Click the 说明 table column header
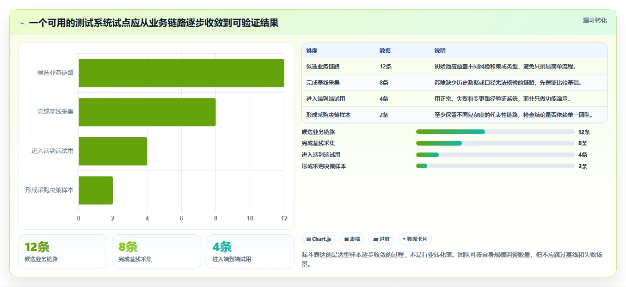The image size is (626, 287). point(440,51)
